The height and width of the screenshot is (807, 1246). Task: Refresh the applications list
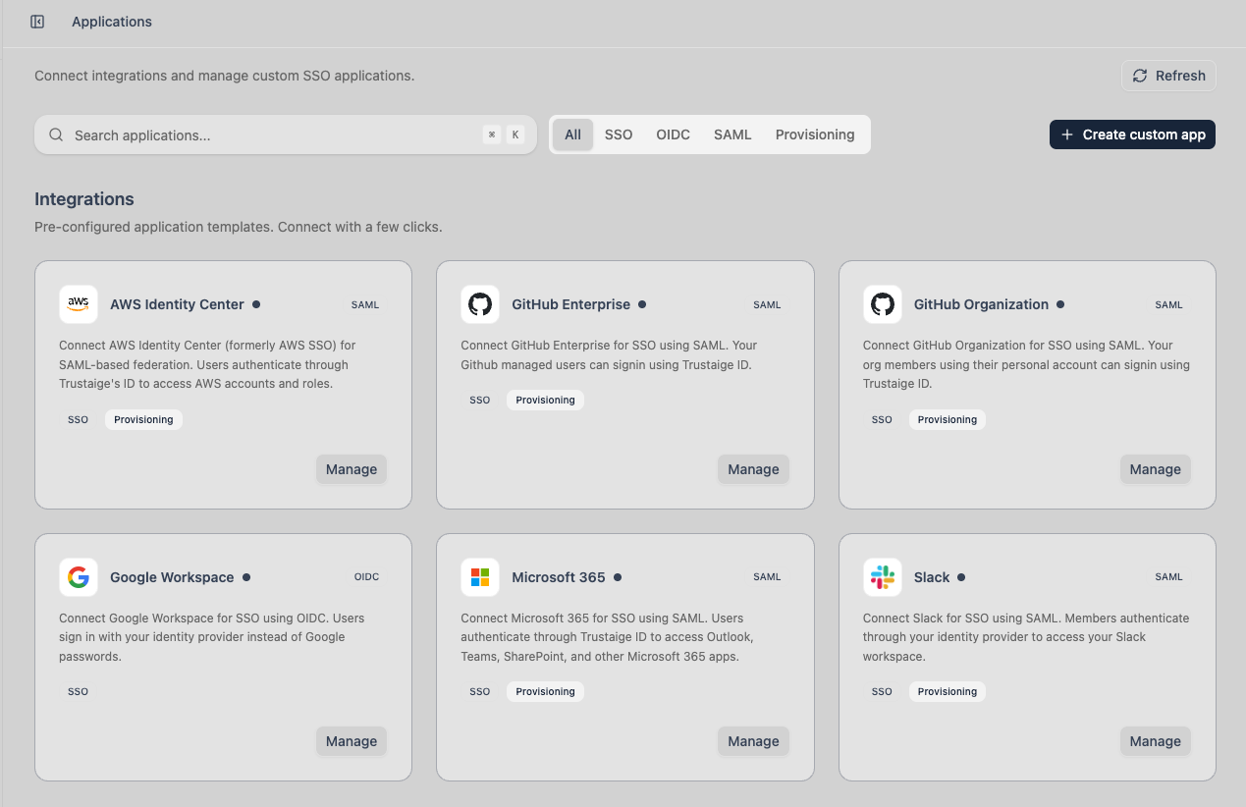pyautogui.click(x=1168, y=76)
